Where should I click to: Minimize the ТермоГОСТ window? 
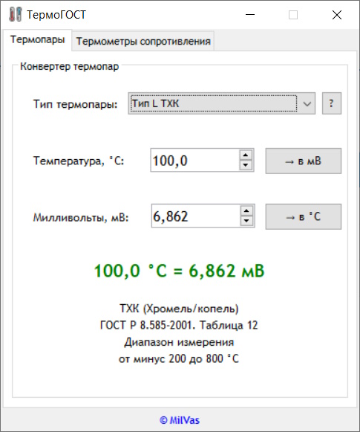click(250, 15)
